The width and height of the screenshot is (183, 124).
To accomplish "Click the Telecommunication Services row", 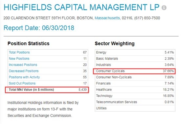I will tap(135, 102).
